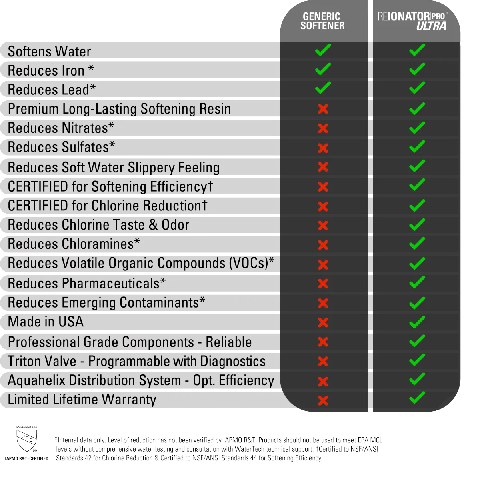Click 'Aquahelix Distribution System - Opt. Efficiency' label
This screenshot has height=484, width=480.
click(x=141, y=380)
